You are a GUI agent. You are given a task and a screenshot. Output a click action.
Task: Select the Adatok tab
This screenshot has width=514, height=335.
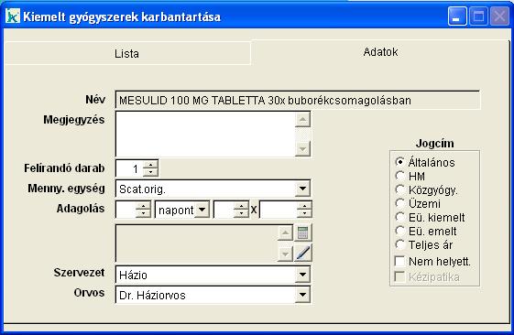pos(380,52)
